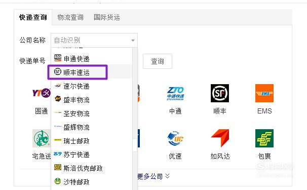Pick 沙特邮政 from the company list
Screen dimensions: 307x190
pos(92,182)
